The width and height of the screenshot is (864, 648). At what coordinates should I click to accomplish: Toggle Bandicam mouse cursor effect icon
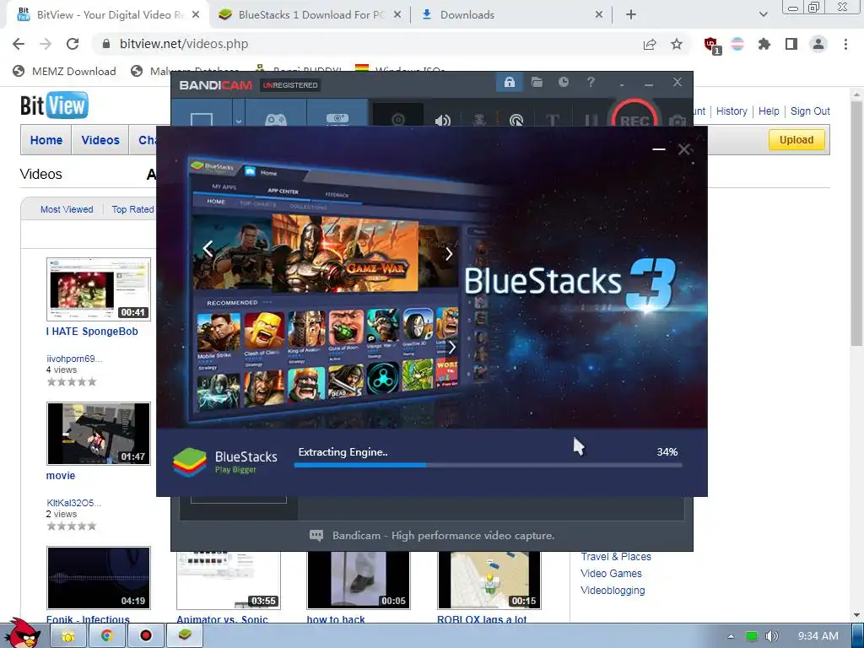click(516, 120)
